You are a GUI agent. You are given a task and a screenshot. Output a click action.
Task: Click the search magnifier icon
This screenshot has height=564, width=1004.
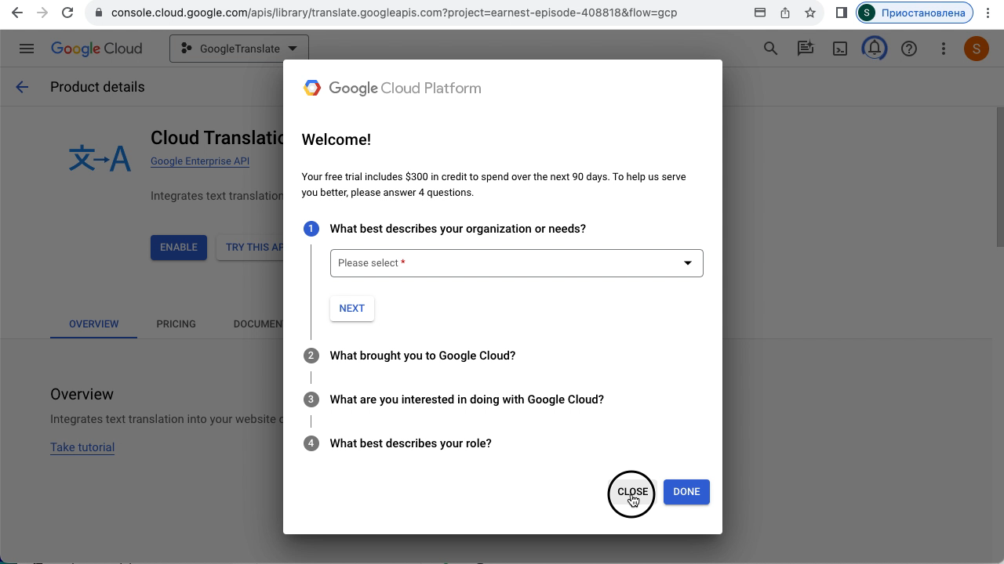770,49
